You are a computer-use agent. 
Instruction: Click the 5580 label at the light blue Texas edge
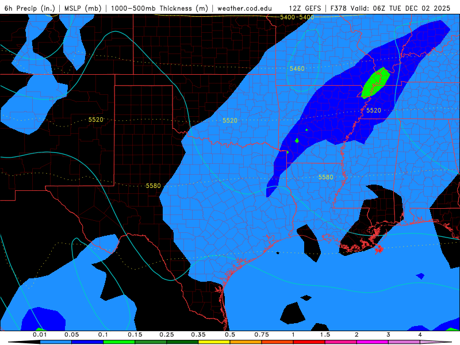[x=153, y=186]
